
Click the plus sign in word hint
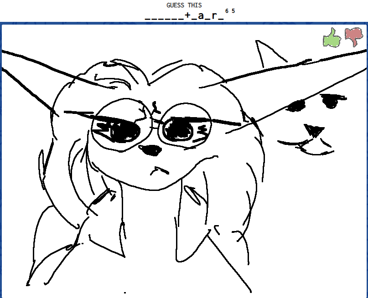point(187,16)
